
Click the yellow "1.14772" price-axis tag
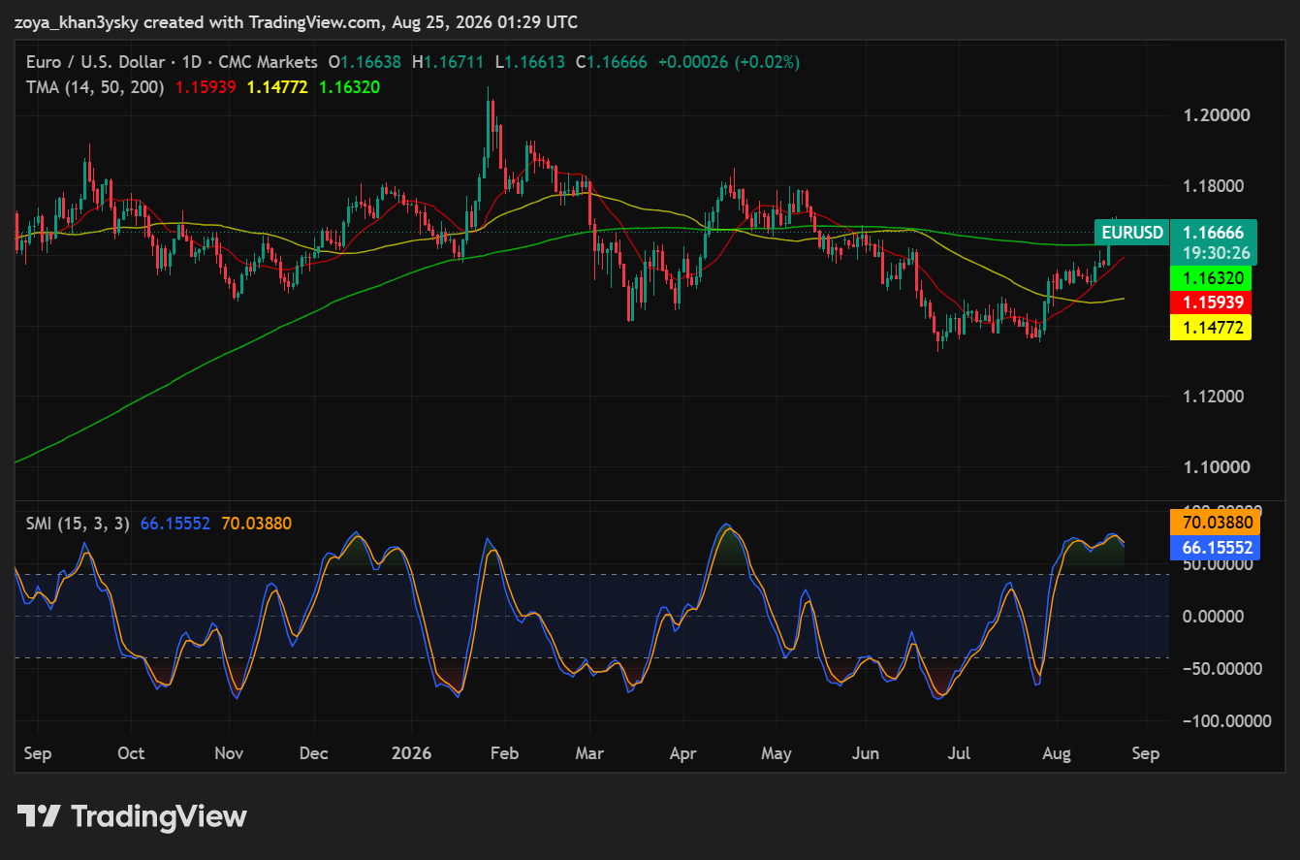click(1211, 328)
